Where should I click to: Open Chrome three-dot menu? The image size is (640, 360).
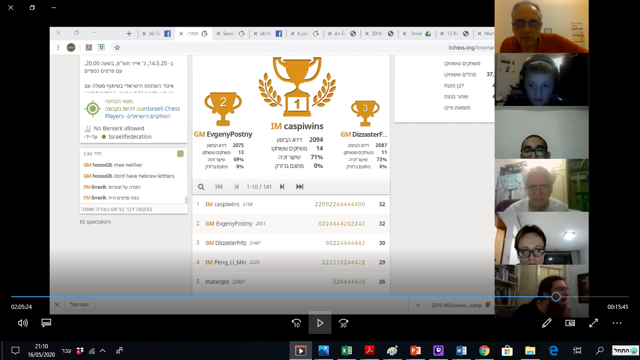pyautogui.click(x=58, y=47)
